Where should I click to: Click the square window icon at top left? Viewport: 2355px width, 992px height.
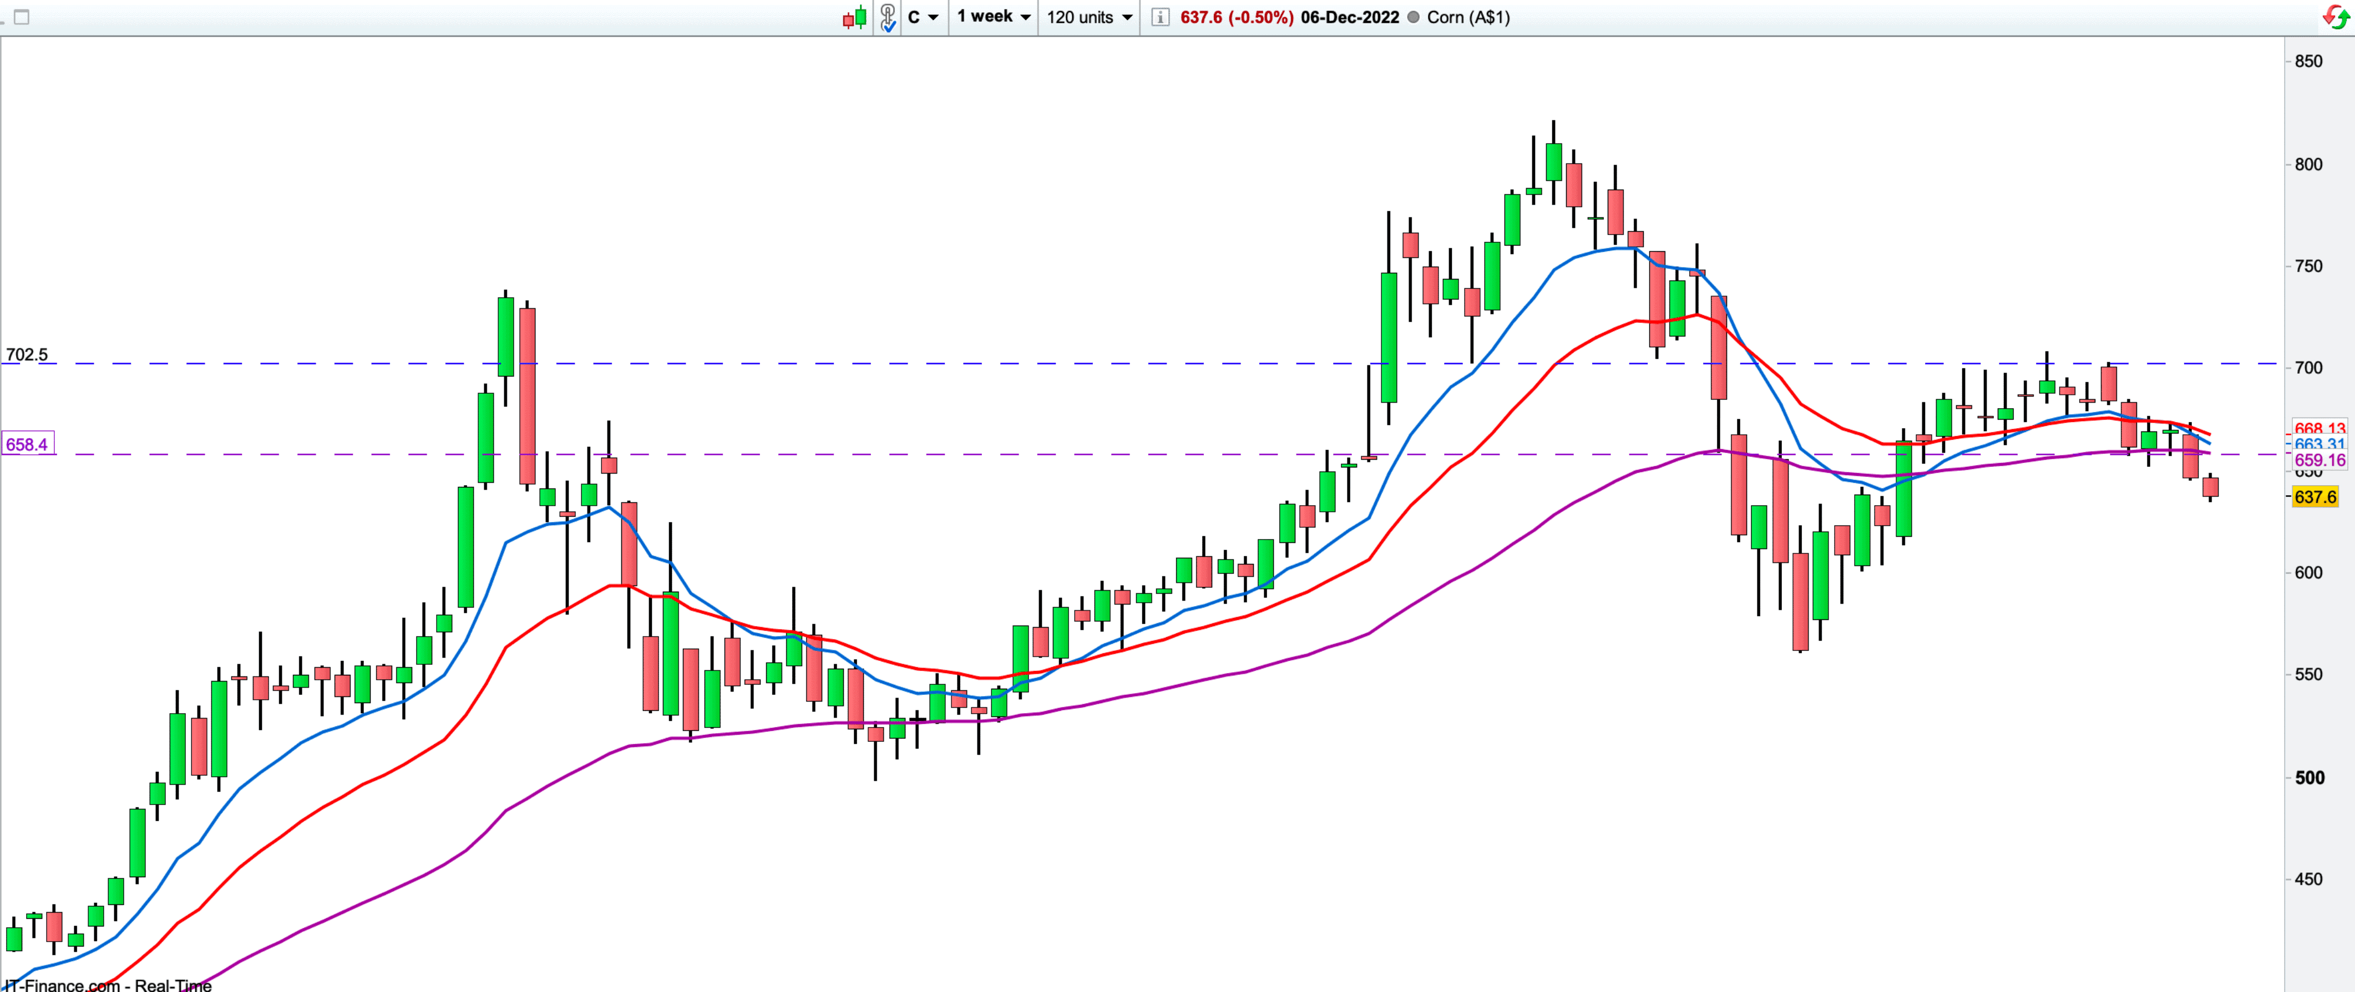click(22, 17)
